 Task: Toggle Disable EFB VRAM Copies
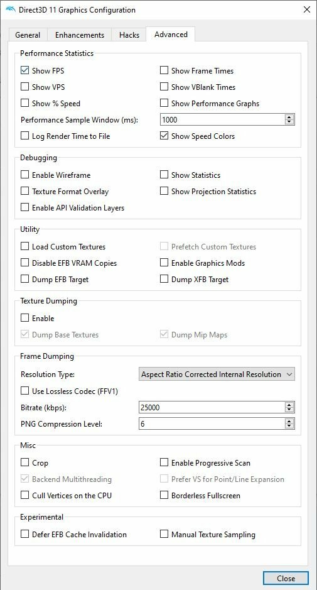point(25,263)
